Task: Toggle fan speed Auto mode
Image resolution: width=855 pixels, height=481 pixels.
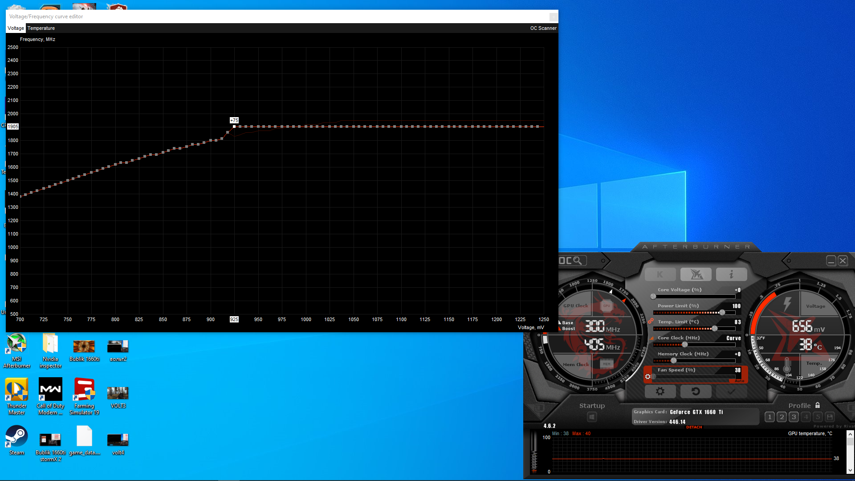Action: tap(739, 381)
